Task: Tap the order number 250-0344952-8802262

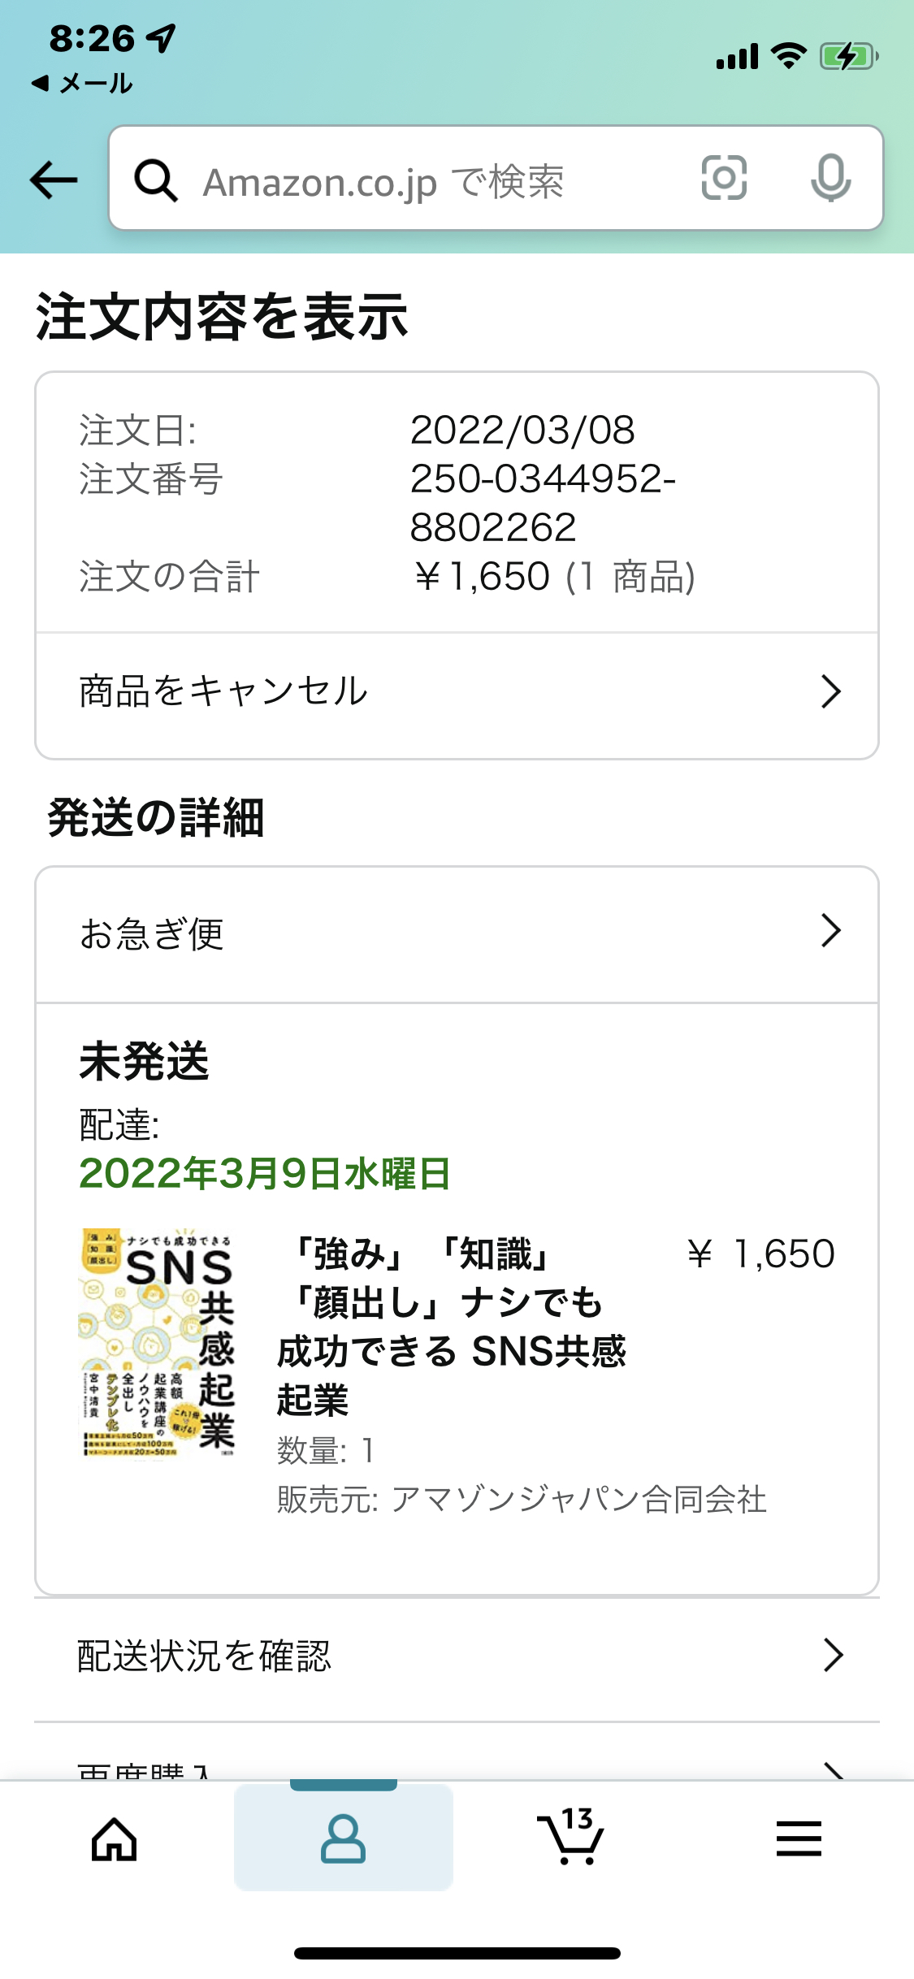Action: 543,503
